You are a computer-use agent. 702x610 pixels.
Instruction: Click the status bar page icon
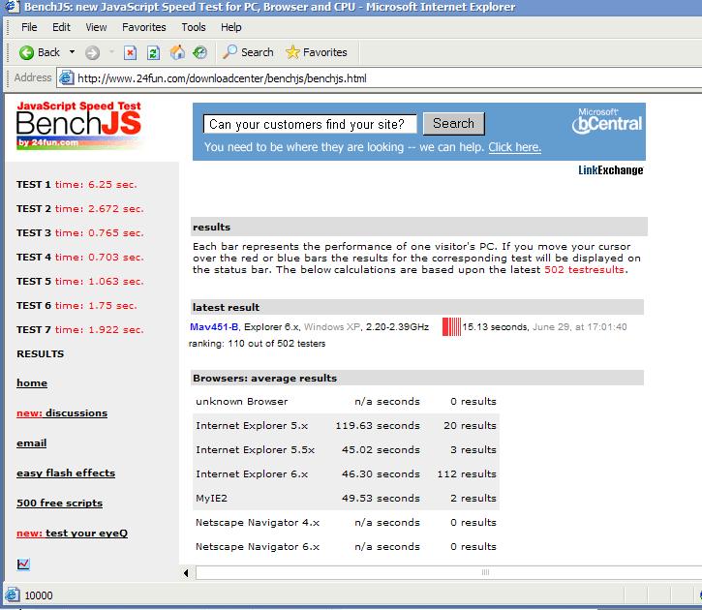12,595
